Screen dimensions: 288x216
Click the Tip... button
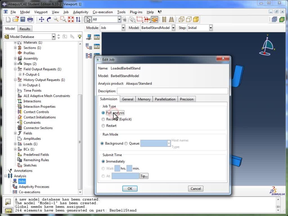pyautogui.click(x=144, y=176)
